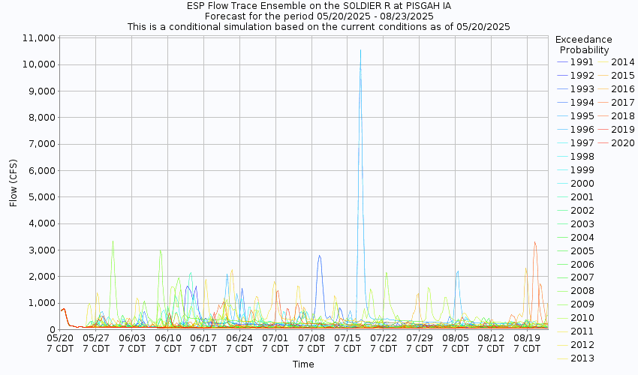Click the yellow line swatch beside 2012
Image resolution: width=638 pixels, height=375 pixels.
(x=563, y=345)
